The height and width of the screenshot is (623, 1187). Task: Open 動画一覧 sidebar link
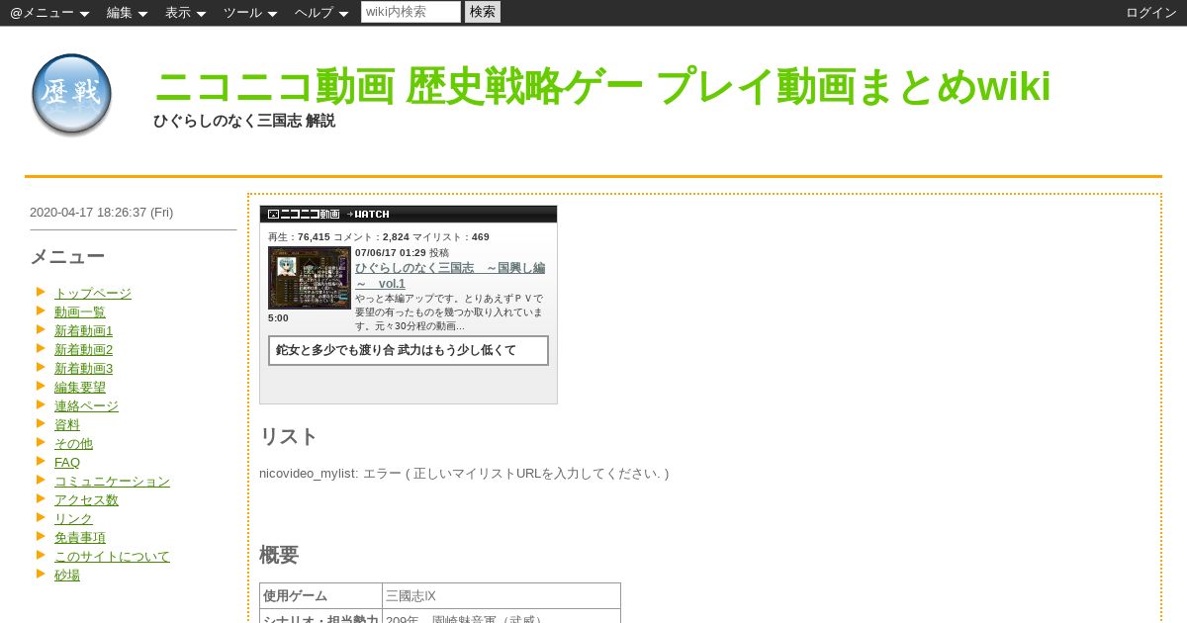pyautogui.click(x=80, y=312)
